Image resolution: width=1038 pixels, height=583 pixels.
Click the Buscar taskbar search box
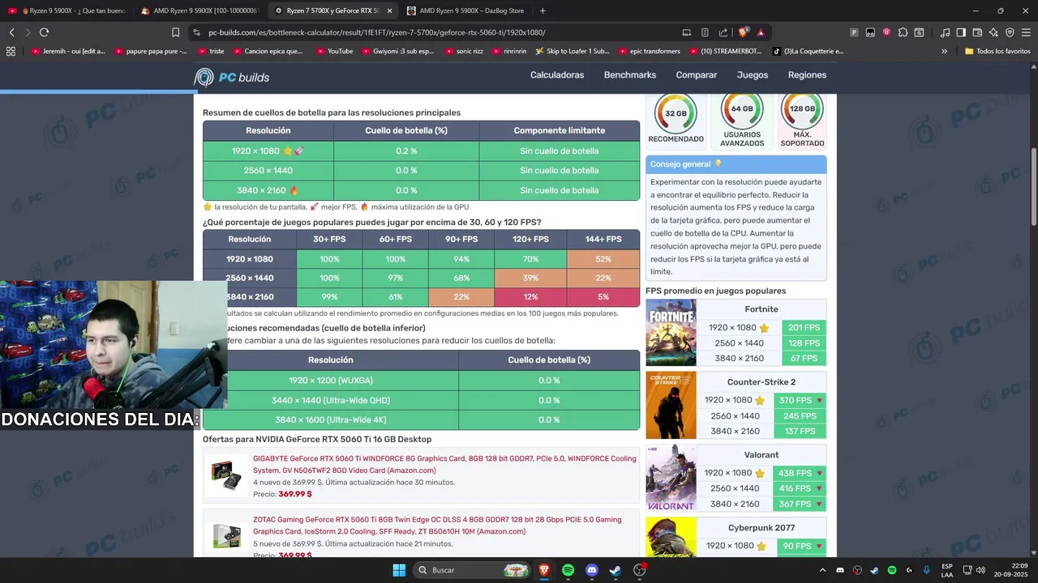point(473,570)
